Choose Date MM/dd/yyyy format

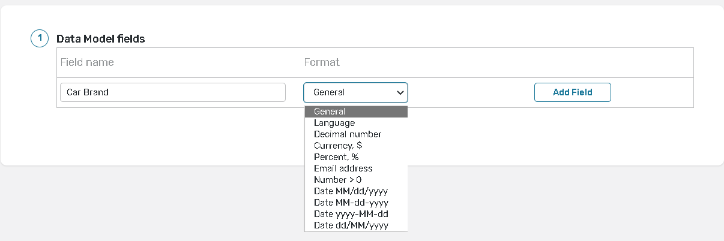point(355,191)
